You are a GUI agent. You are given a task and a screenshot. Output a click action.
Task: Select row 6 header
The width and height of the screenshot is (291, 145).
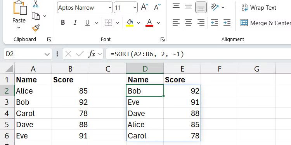(7, 136)
